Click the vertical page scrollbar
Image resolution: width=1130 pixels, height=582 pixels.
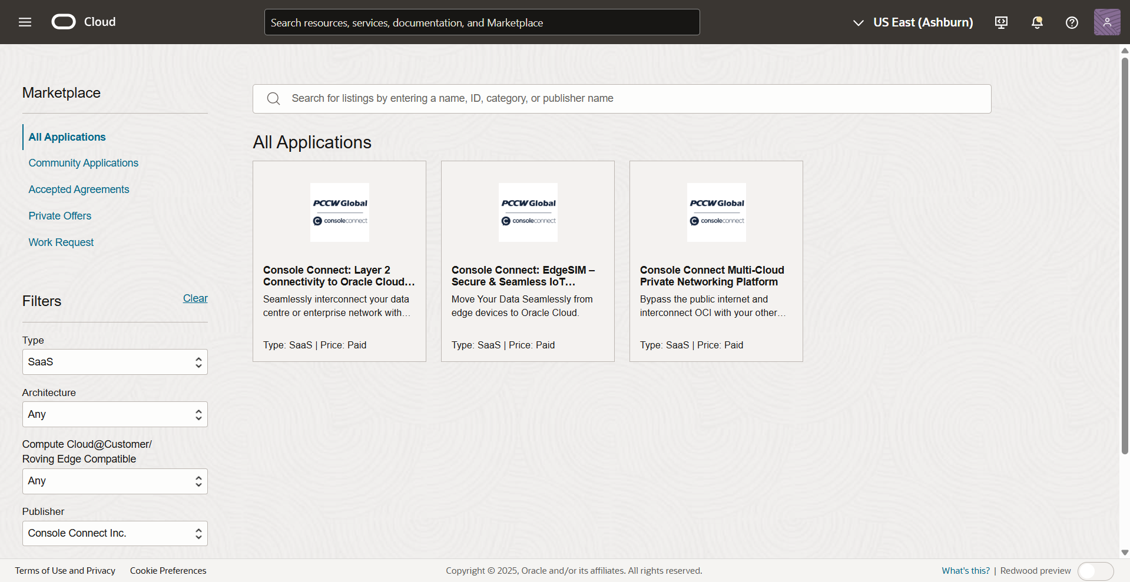point(1125,256)
